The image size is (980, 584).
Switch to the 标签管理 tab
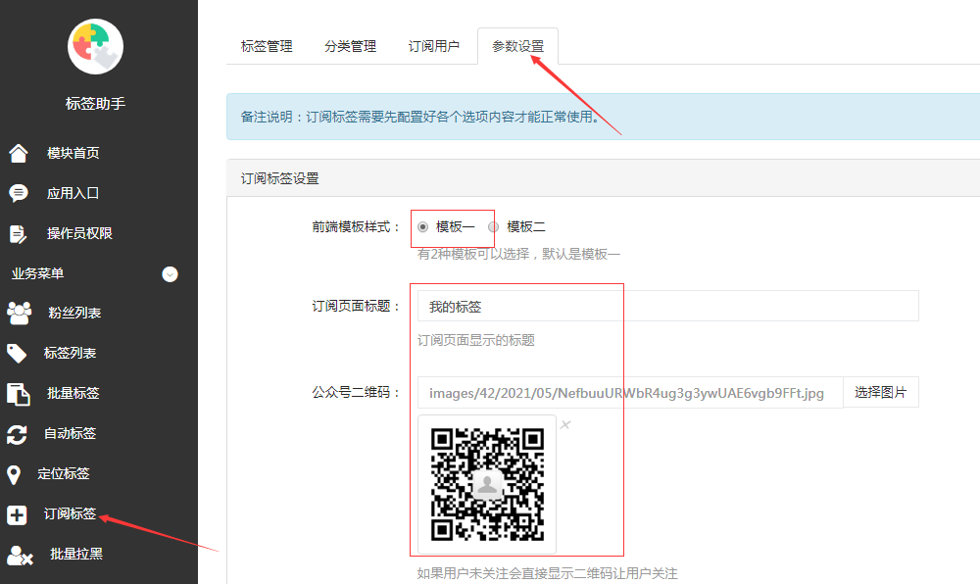tap(267, 46)
